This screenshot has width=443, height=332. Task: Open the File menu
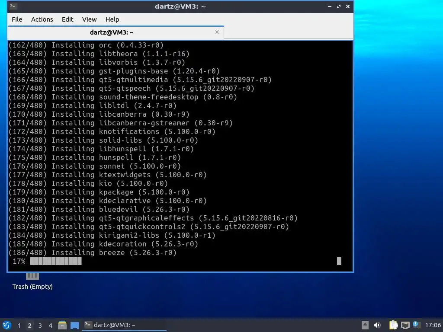(x=17, y=19)
